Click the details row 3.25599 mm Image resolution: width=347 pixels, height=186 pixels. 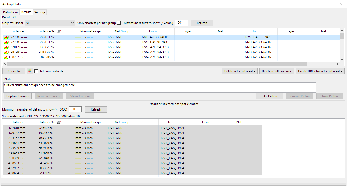[x=132, y=148]
